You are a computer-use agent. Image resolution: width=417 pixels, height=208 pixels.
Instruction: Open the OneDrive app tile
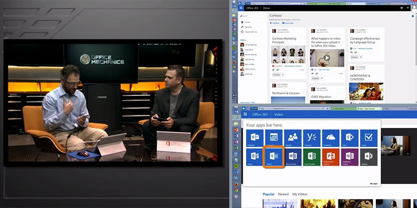[331, 138]
